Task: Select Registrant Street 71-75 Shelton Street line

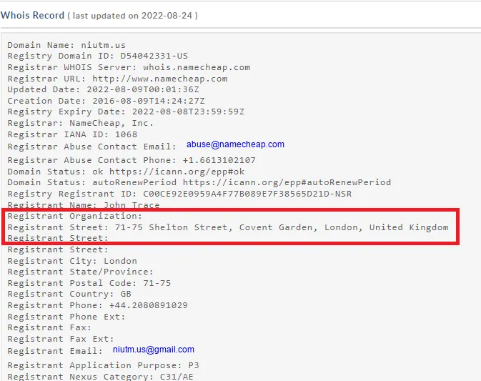Action: 228,227
